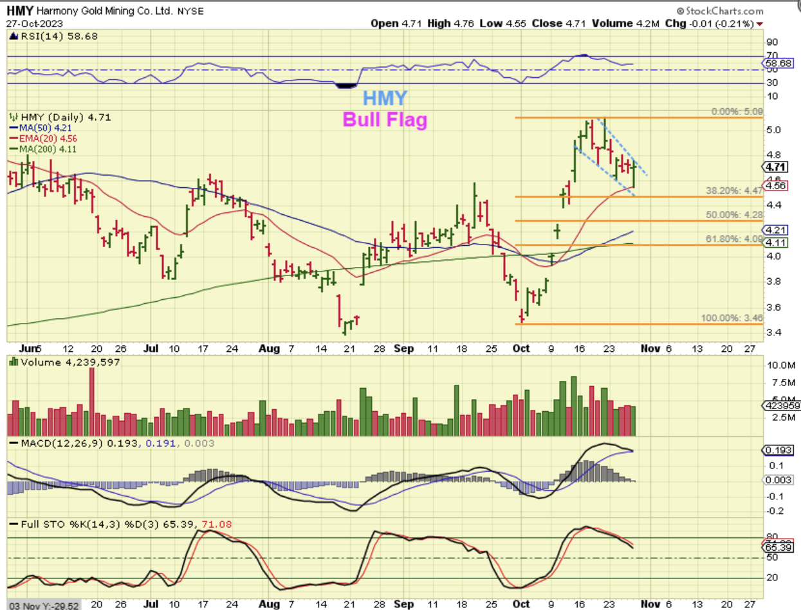This screenshot has height=610, width=801.
Task: Click the 100.00%: 3.46 Fibonacci label
Action: coord(732,318)
